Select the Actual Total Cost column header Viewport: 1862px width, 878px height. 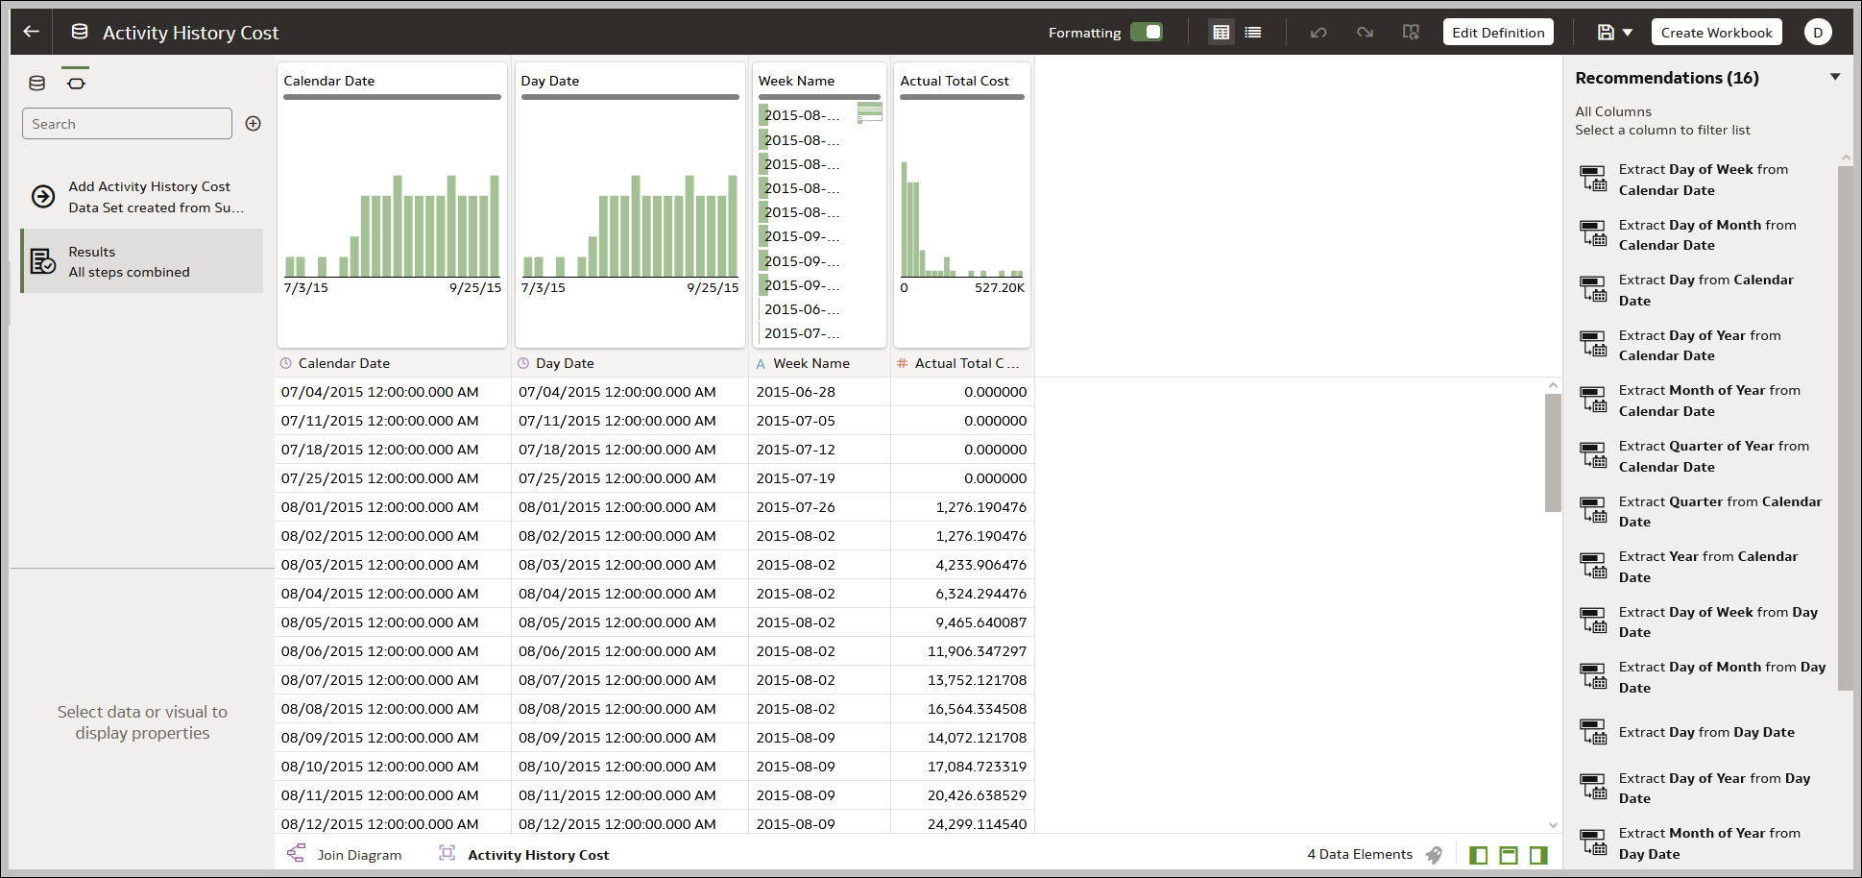(962, 363)
